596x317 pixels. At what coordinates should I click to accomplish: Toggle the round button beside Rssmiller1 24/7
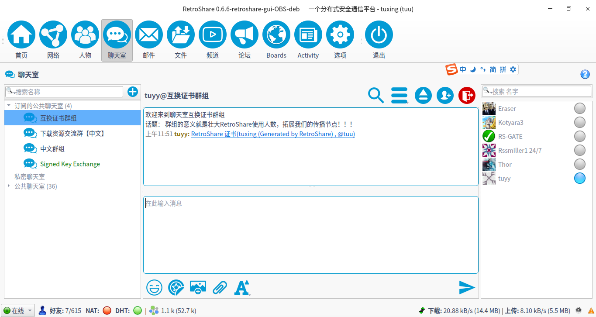(580, 150)
